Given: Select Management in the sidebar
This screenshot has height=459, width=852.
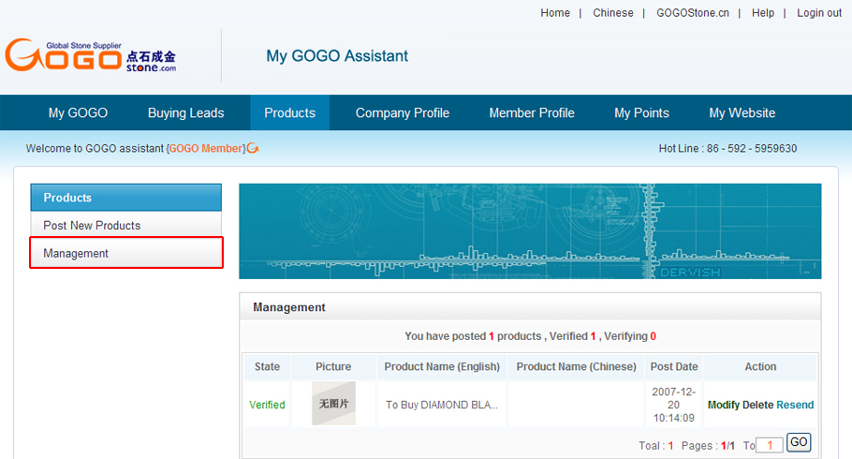Looking at the screenshot, I should pos(76,254).
